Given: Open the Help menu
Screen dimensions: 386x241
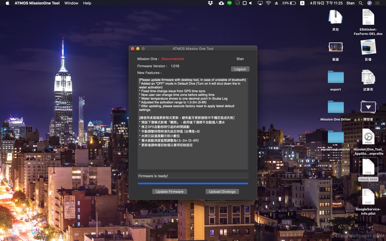Looking at the screenshot, I should coord(87,3).
